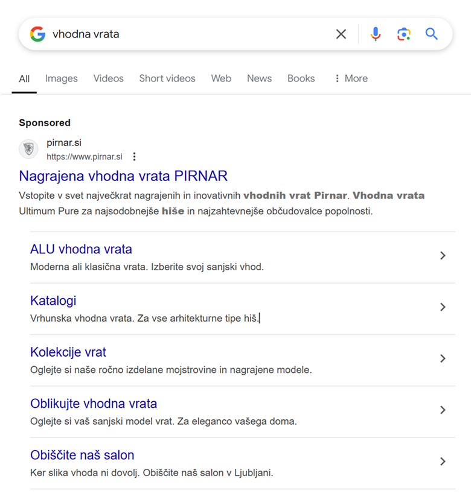Expand the Katalogi row chevron

point(443,307)
